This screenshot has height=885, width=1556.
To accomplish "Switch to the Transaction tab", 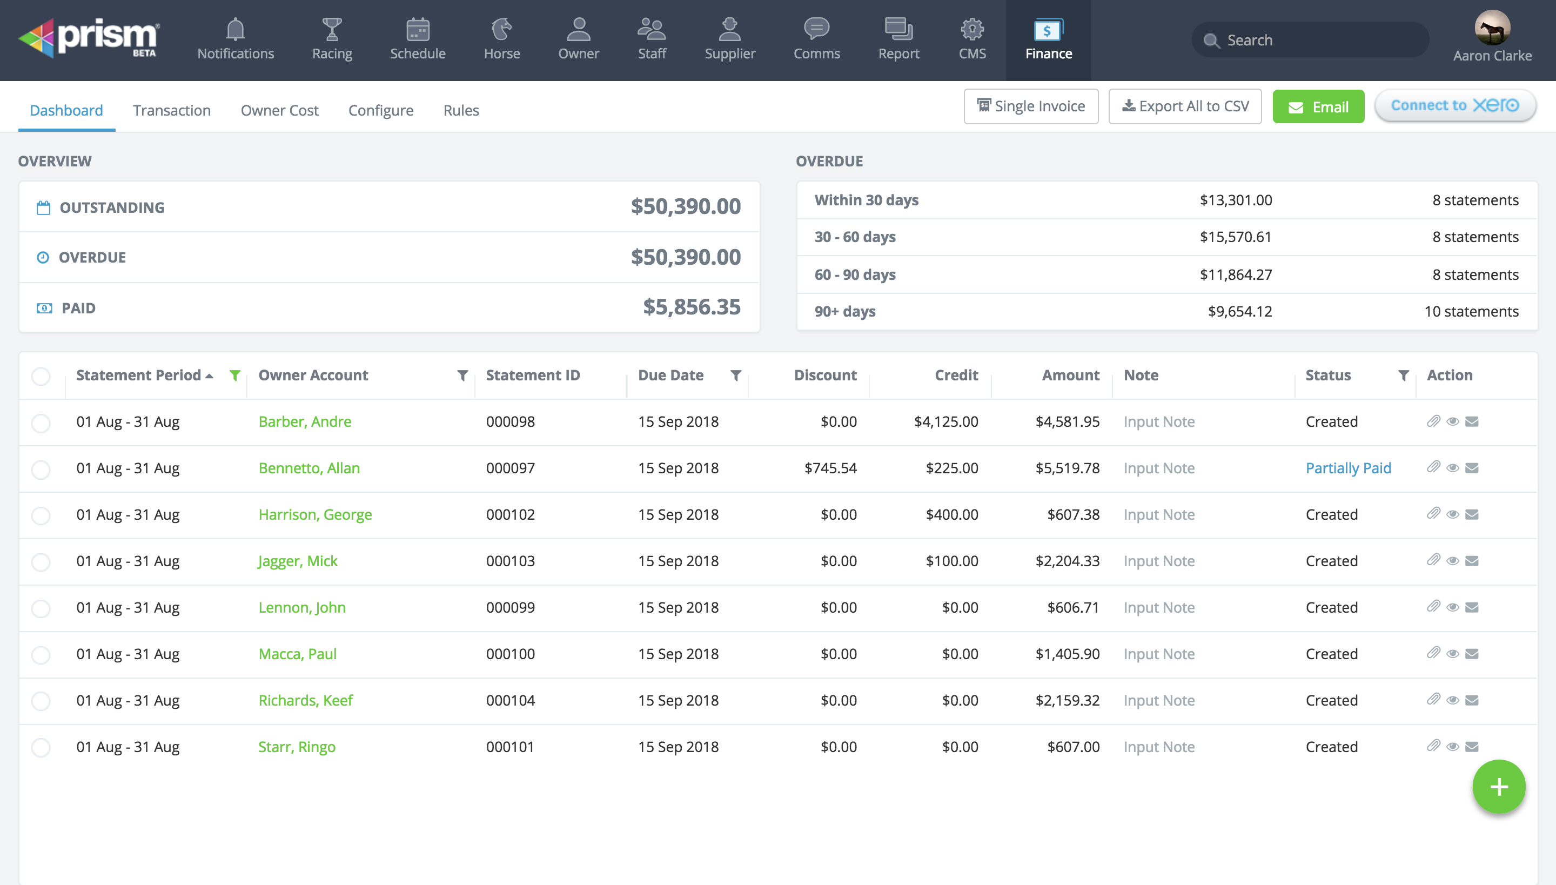I will 172,110.
